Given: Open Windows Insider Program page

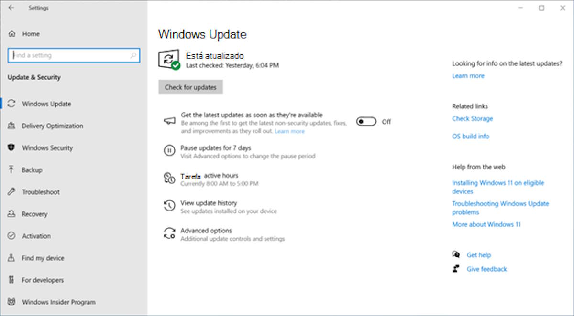Looking at the screenshot, I should 58,302.
